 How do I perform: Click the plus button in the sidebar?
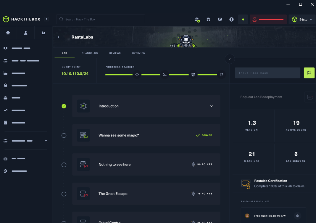(x=46, y=141)
